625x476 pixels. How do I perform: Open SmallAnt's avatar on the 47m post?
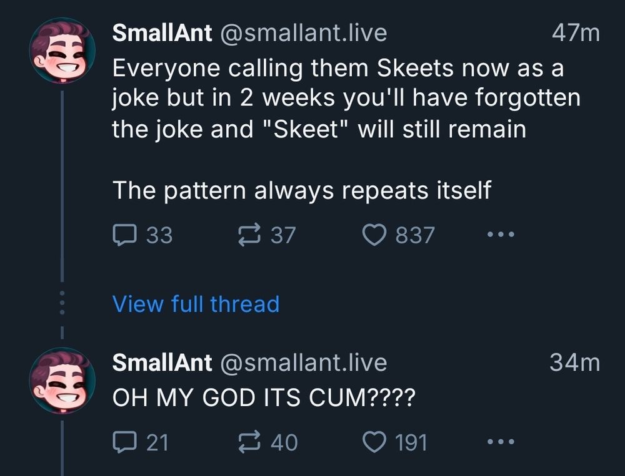[63, 51]
